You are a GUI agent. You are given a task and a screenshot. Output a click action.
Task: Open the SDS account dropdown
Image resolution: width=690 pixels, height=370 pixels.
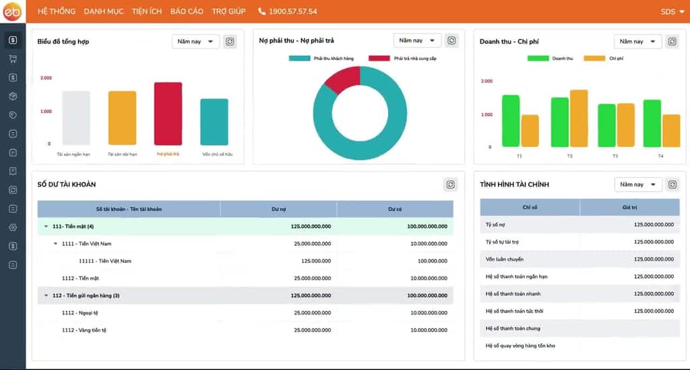tap(672, 12)
